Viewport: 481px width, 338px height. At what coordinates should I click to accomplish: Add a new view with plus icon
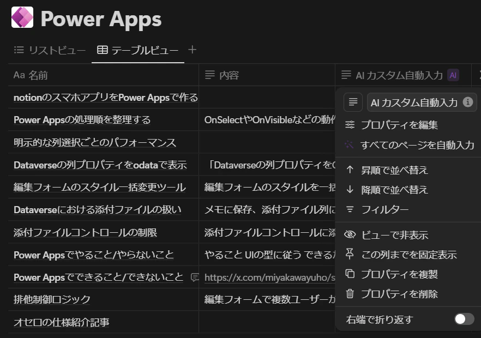193,50
